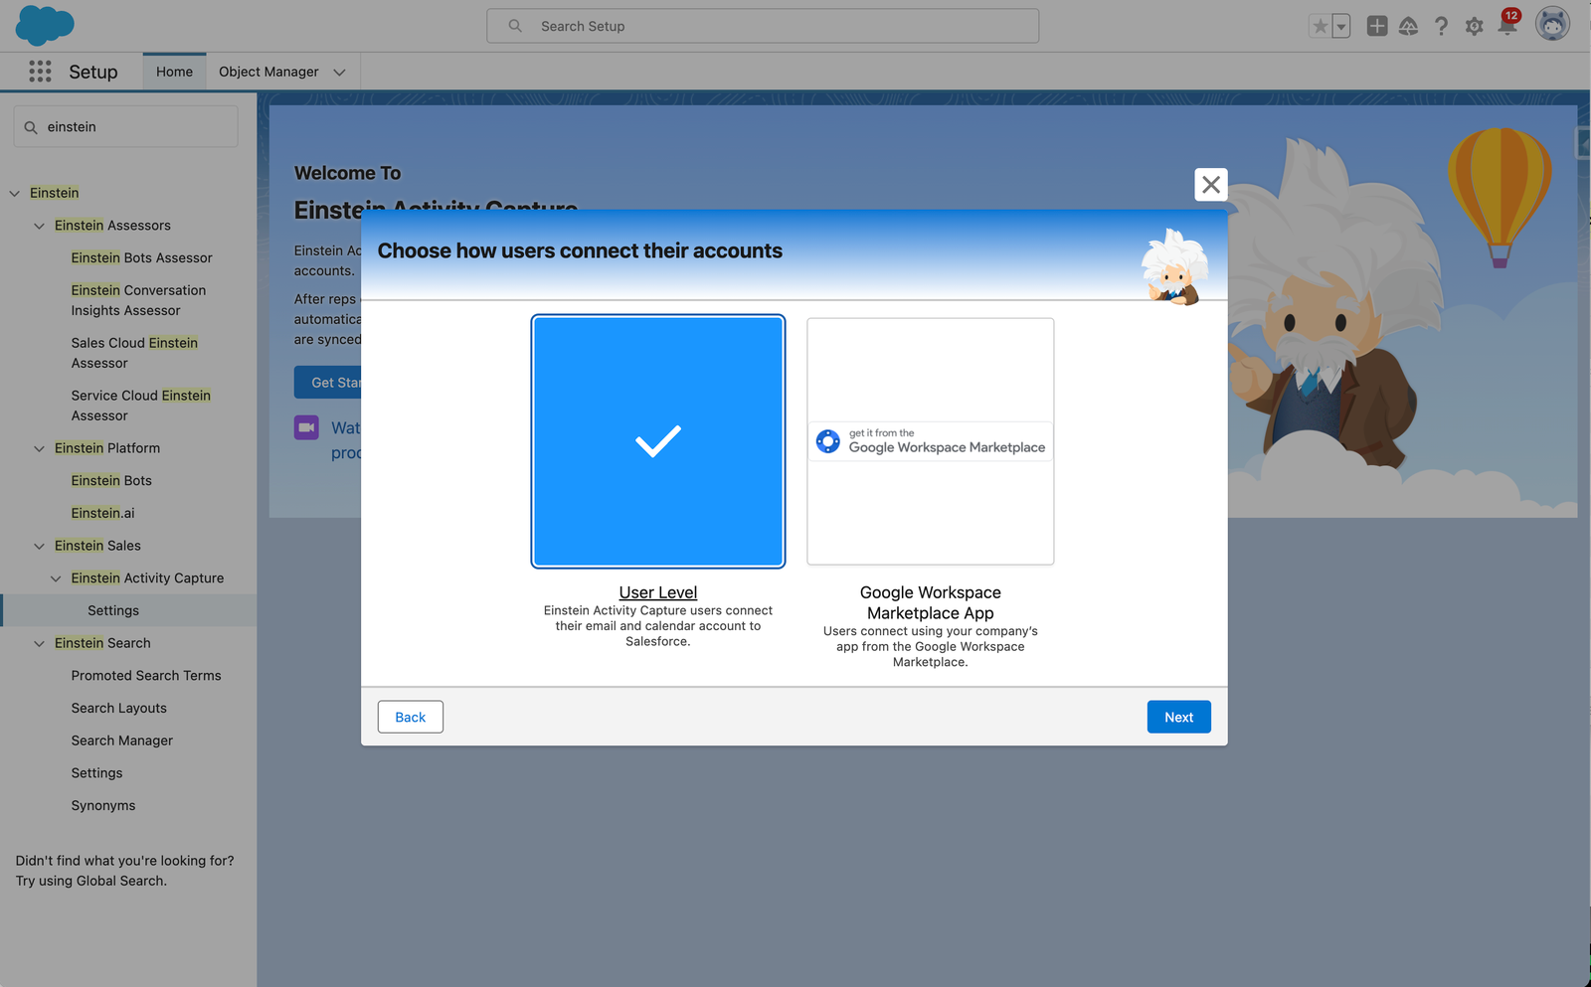1591x987 pixels.
Task: Open the global actions plus icon
Action: [x=1376, y=27]
